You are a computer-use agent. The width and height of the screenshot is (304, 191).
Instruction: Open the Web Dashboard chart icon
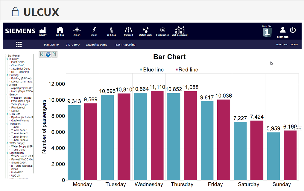coord(180,30)
